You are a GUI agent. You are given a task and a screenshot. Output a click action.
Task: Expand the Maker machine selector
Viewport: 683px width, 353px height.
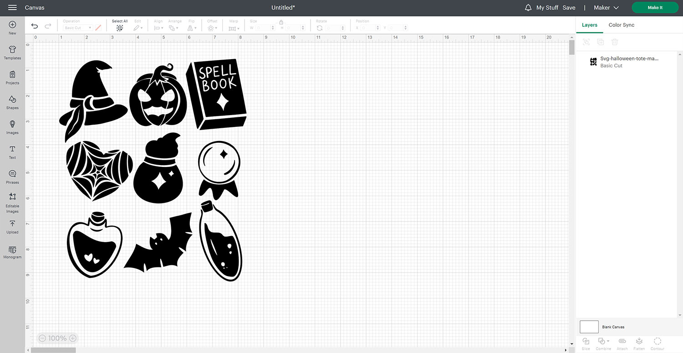coord(607,8)
